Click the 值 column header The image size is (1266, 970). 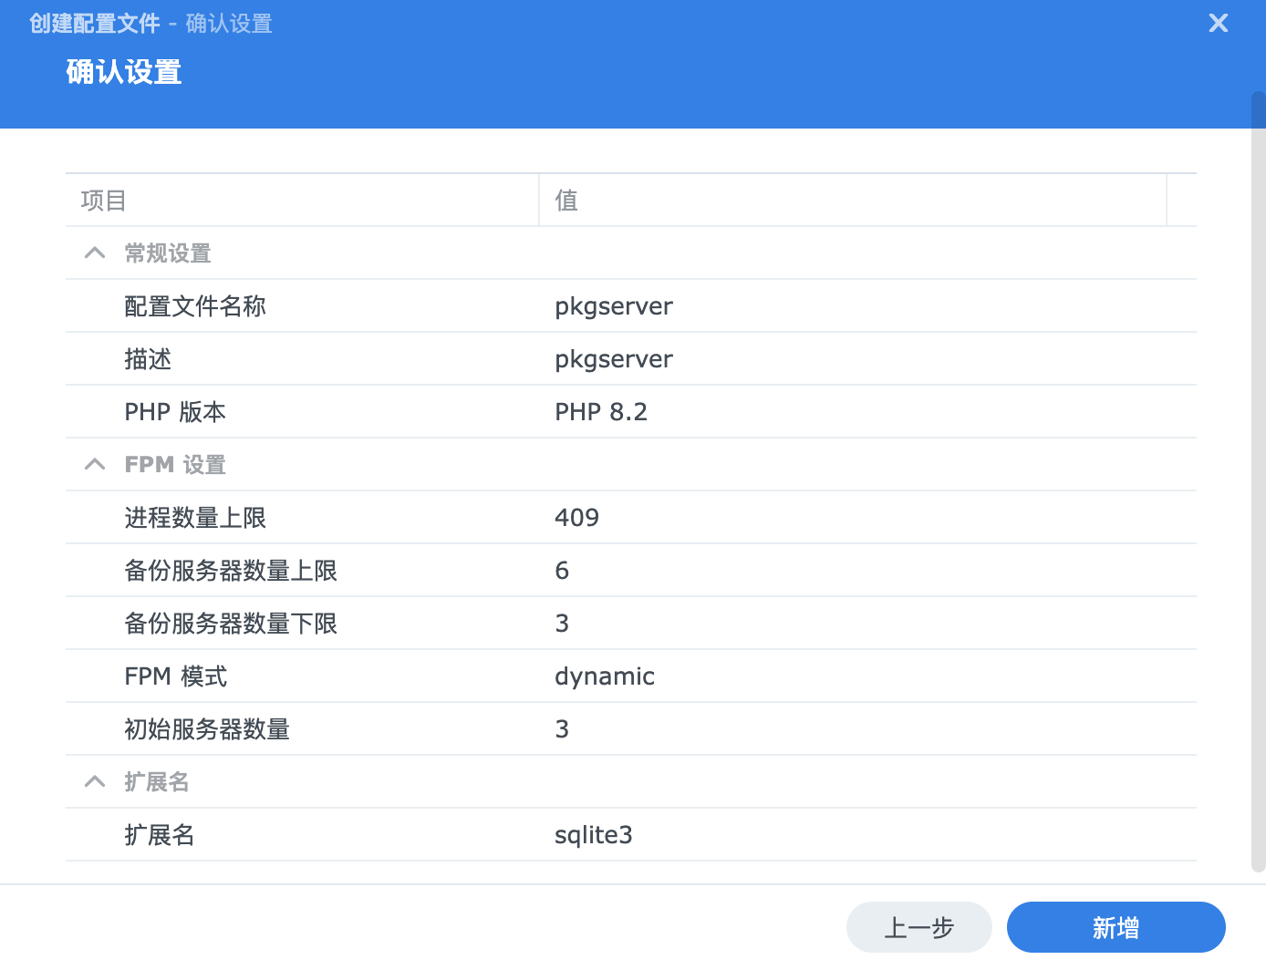(x=852, y=201)
